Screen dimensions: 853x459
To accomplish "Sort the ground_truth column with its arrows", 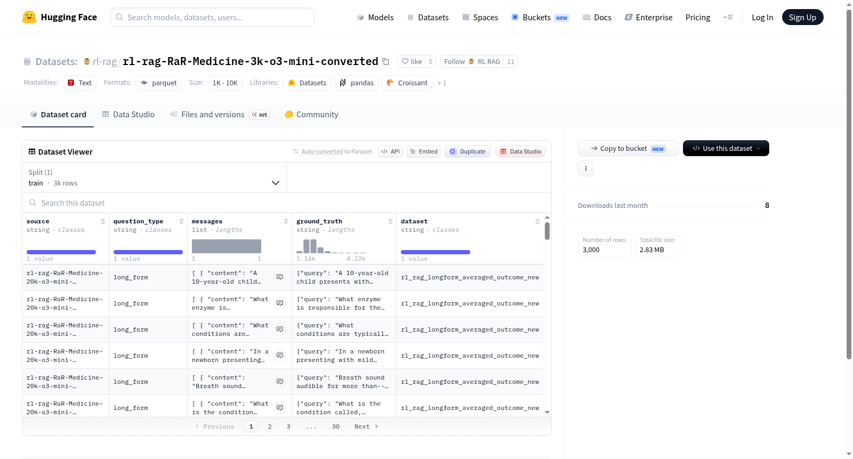I will coord(390,221).
